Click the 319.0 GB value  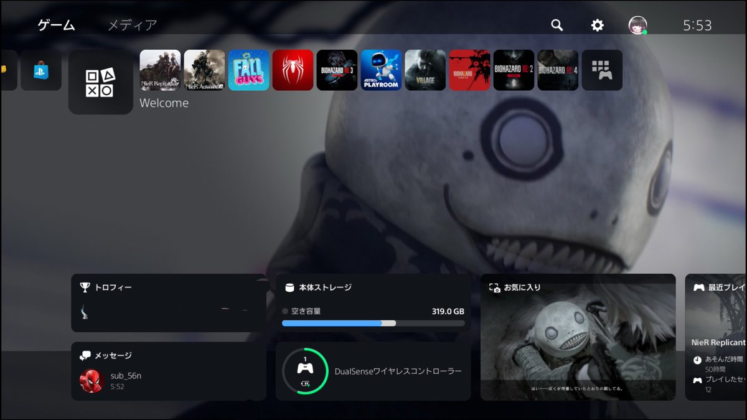(448, 311)
